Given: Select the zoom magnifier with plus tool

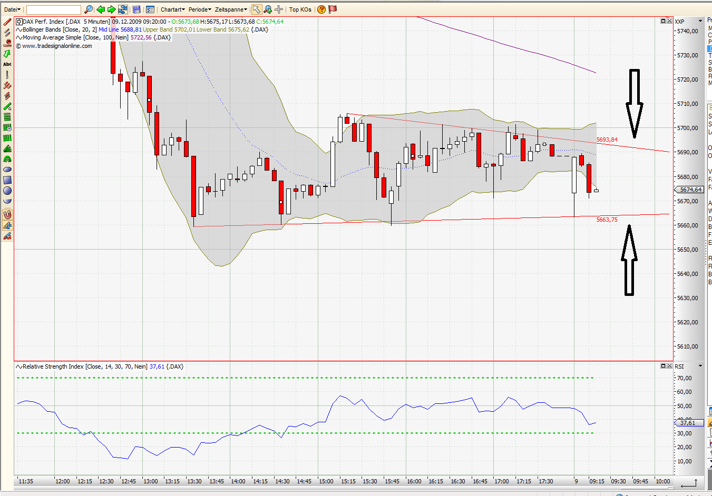Looking at the screenshot, I should click(x=268, y=9).
